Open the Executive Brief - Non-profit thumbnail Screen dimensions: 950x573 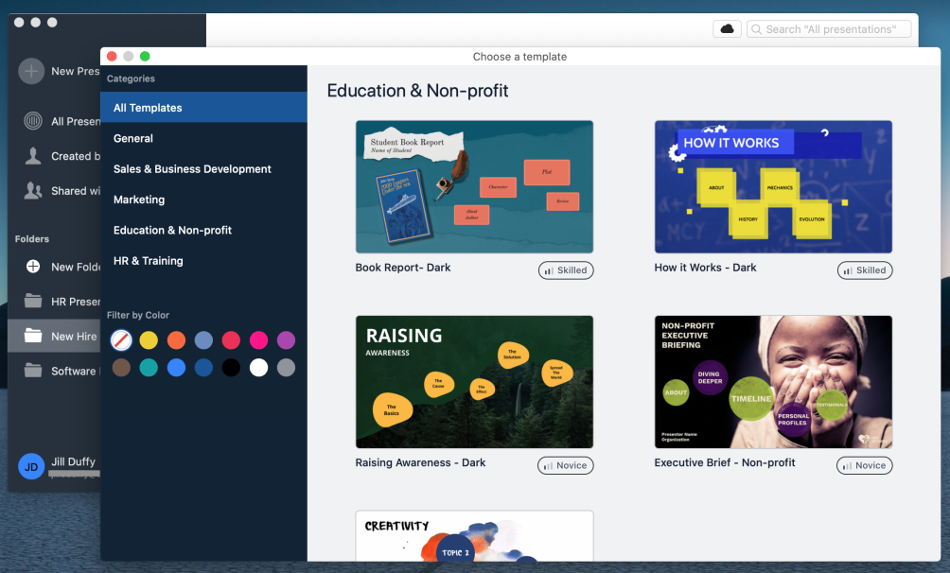(773, 382)
